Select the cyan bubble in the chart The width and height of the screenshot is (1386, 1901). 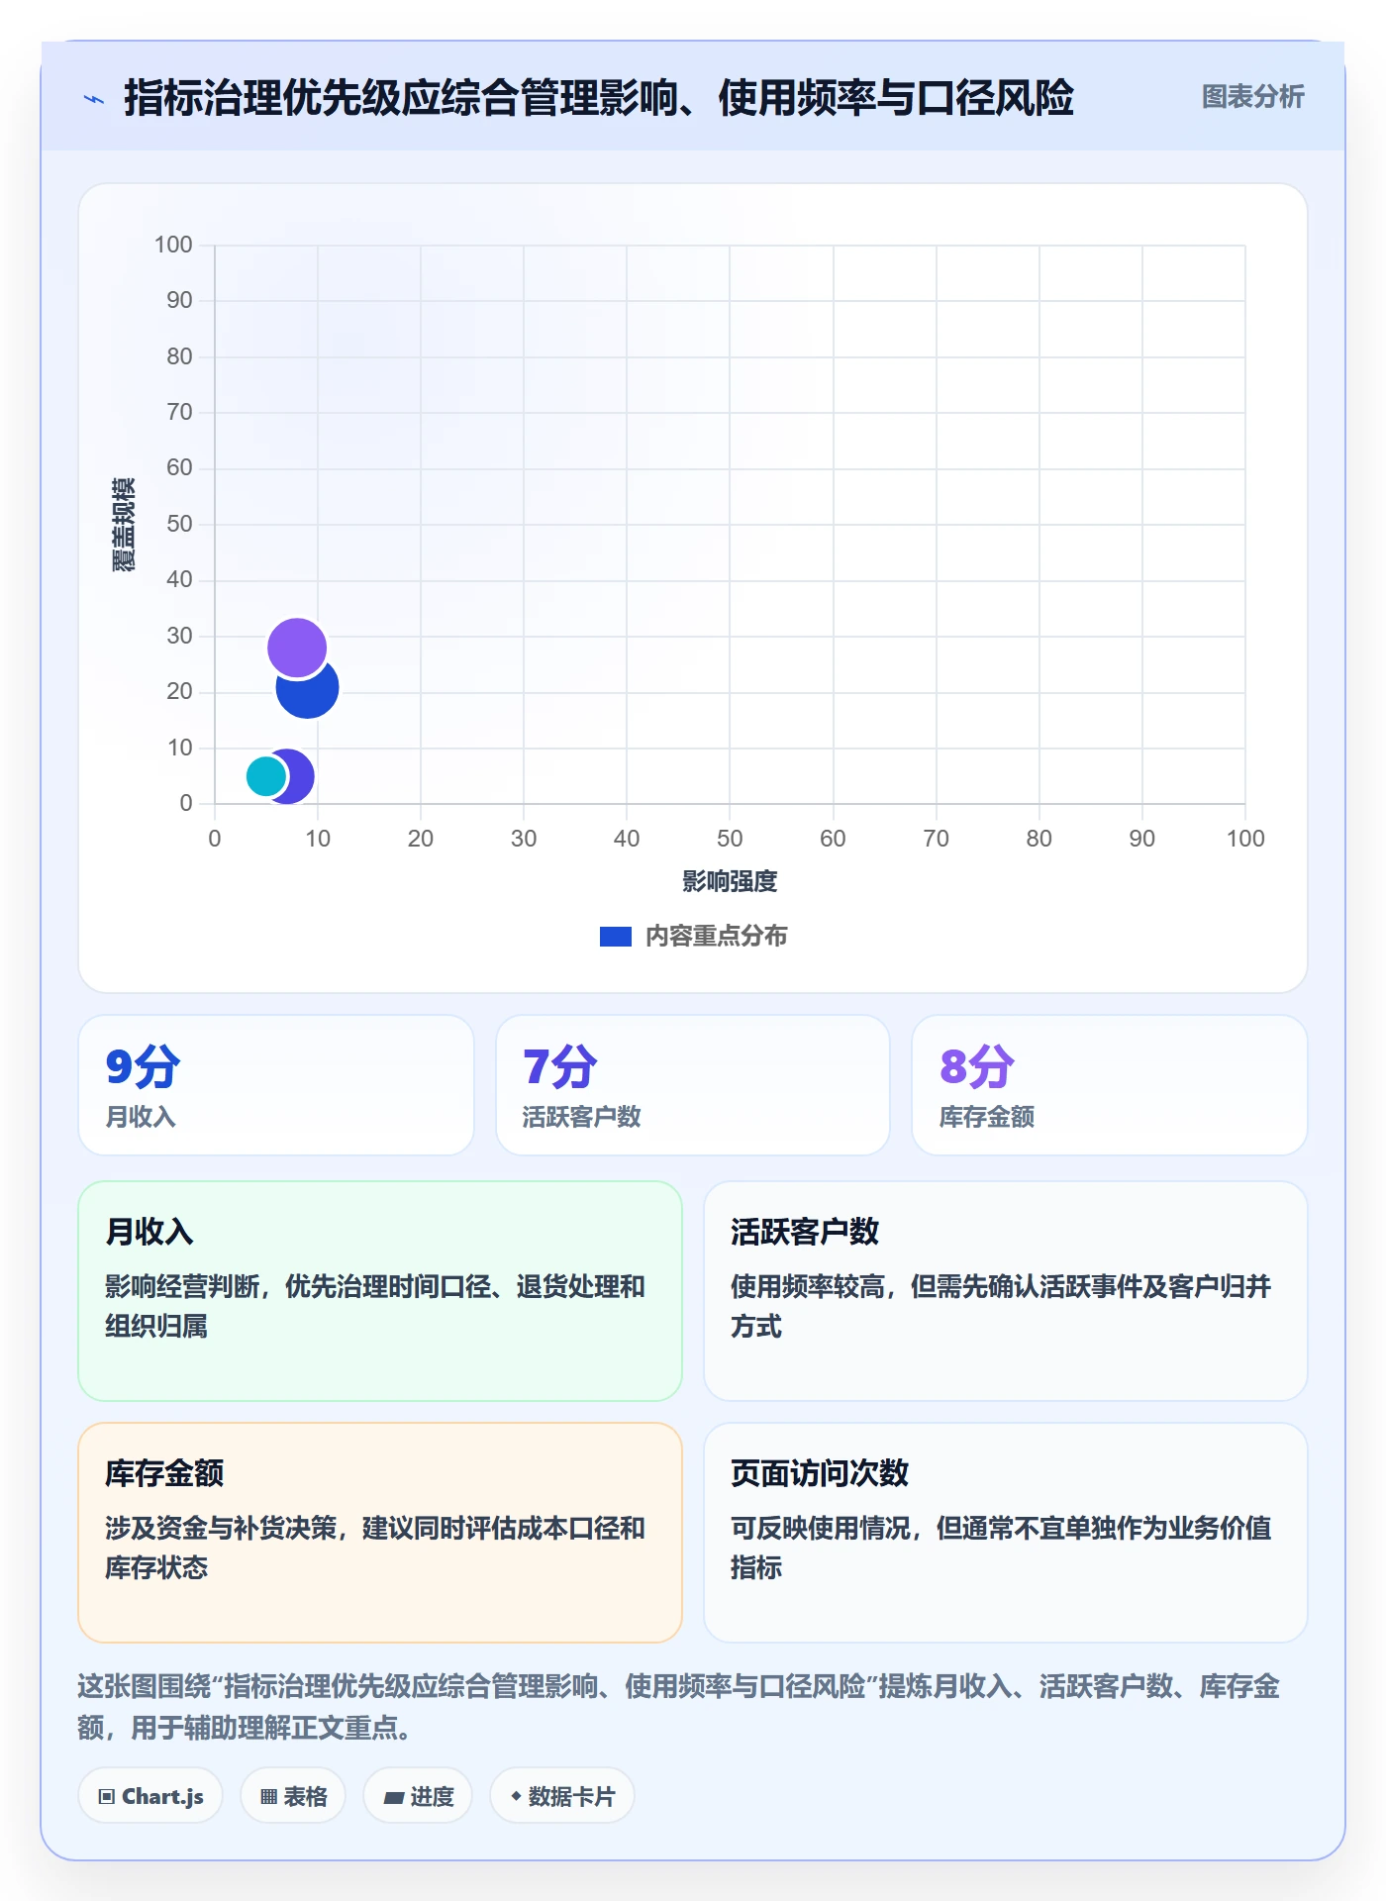[265, 776]
